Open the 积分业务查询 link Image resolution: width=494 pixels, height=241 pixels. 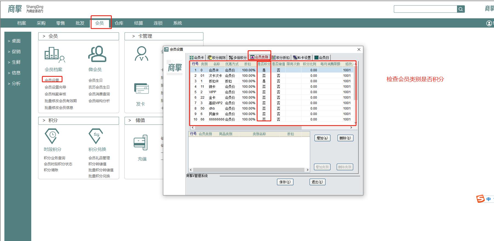tap(55, 158)
